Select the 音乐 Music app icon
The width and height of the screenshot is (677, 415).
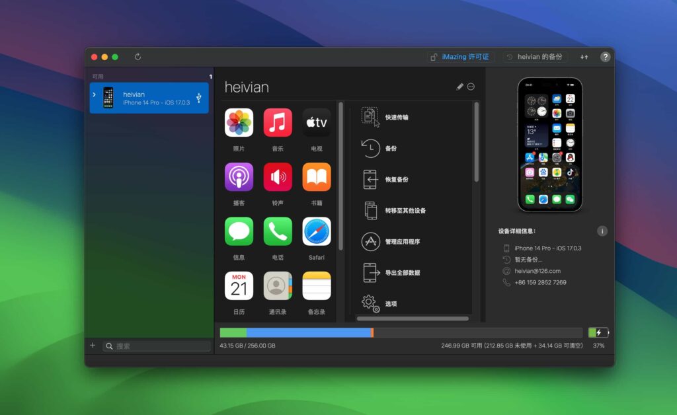[278, 122]
